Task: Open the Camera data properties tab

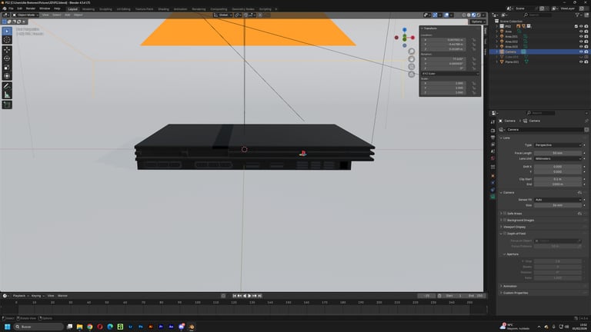Action: point(492,197)
